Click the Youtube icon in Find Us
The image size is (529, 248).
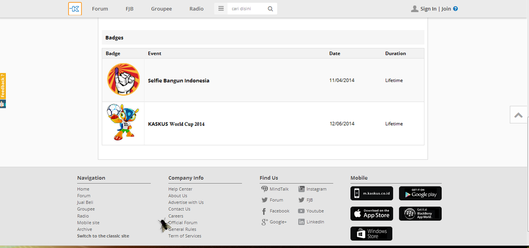coord(301,211)
